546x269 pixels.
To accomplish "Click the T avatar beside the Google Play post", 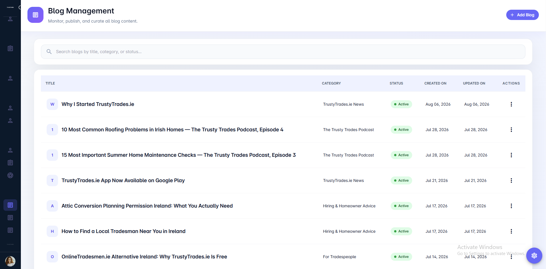I will (52, 180).
